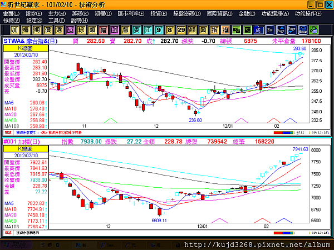
Task: Click the green split-window toolbar icon
Action: 236,30
